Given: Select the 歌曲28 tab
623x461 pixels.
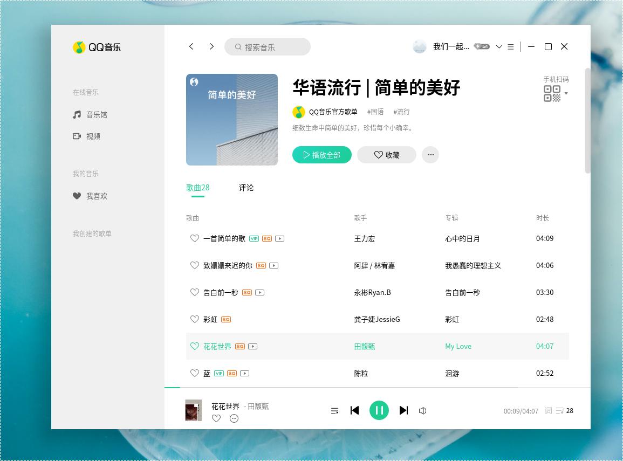Looking at the screenshot, I should (x=197, y=188).
